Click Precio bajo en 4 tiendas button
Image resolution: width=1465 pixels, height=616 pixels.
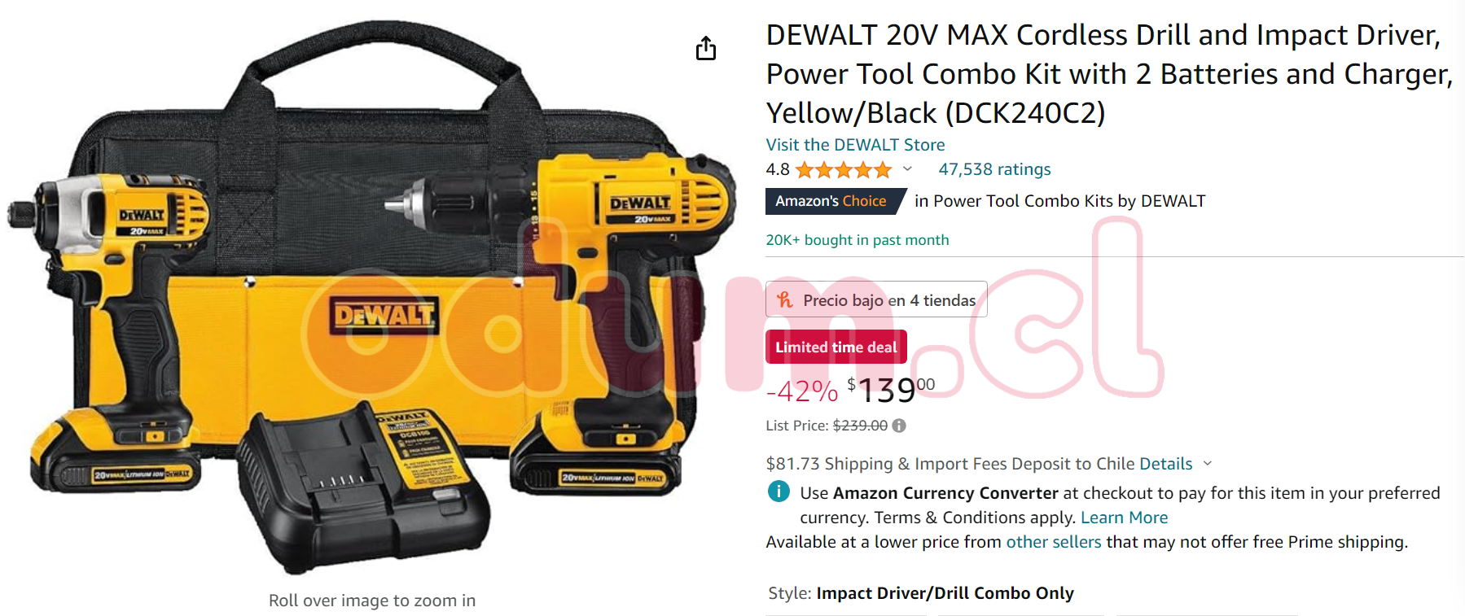(x=876, y=299)
